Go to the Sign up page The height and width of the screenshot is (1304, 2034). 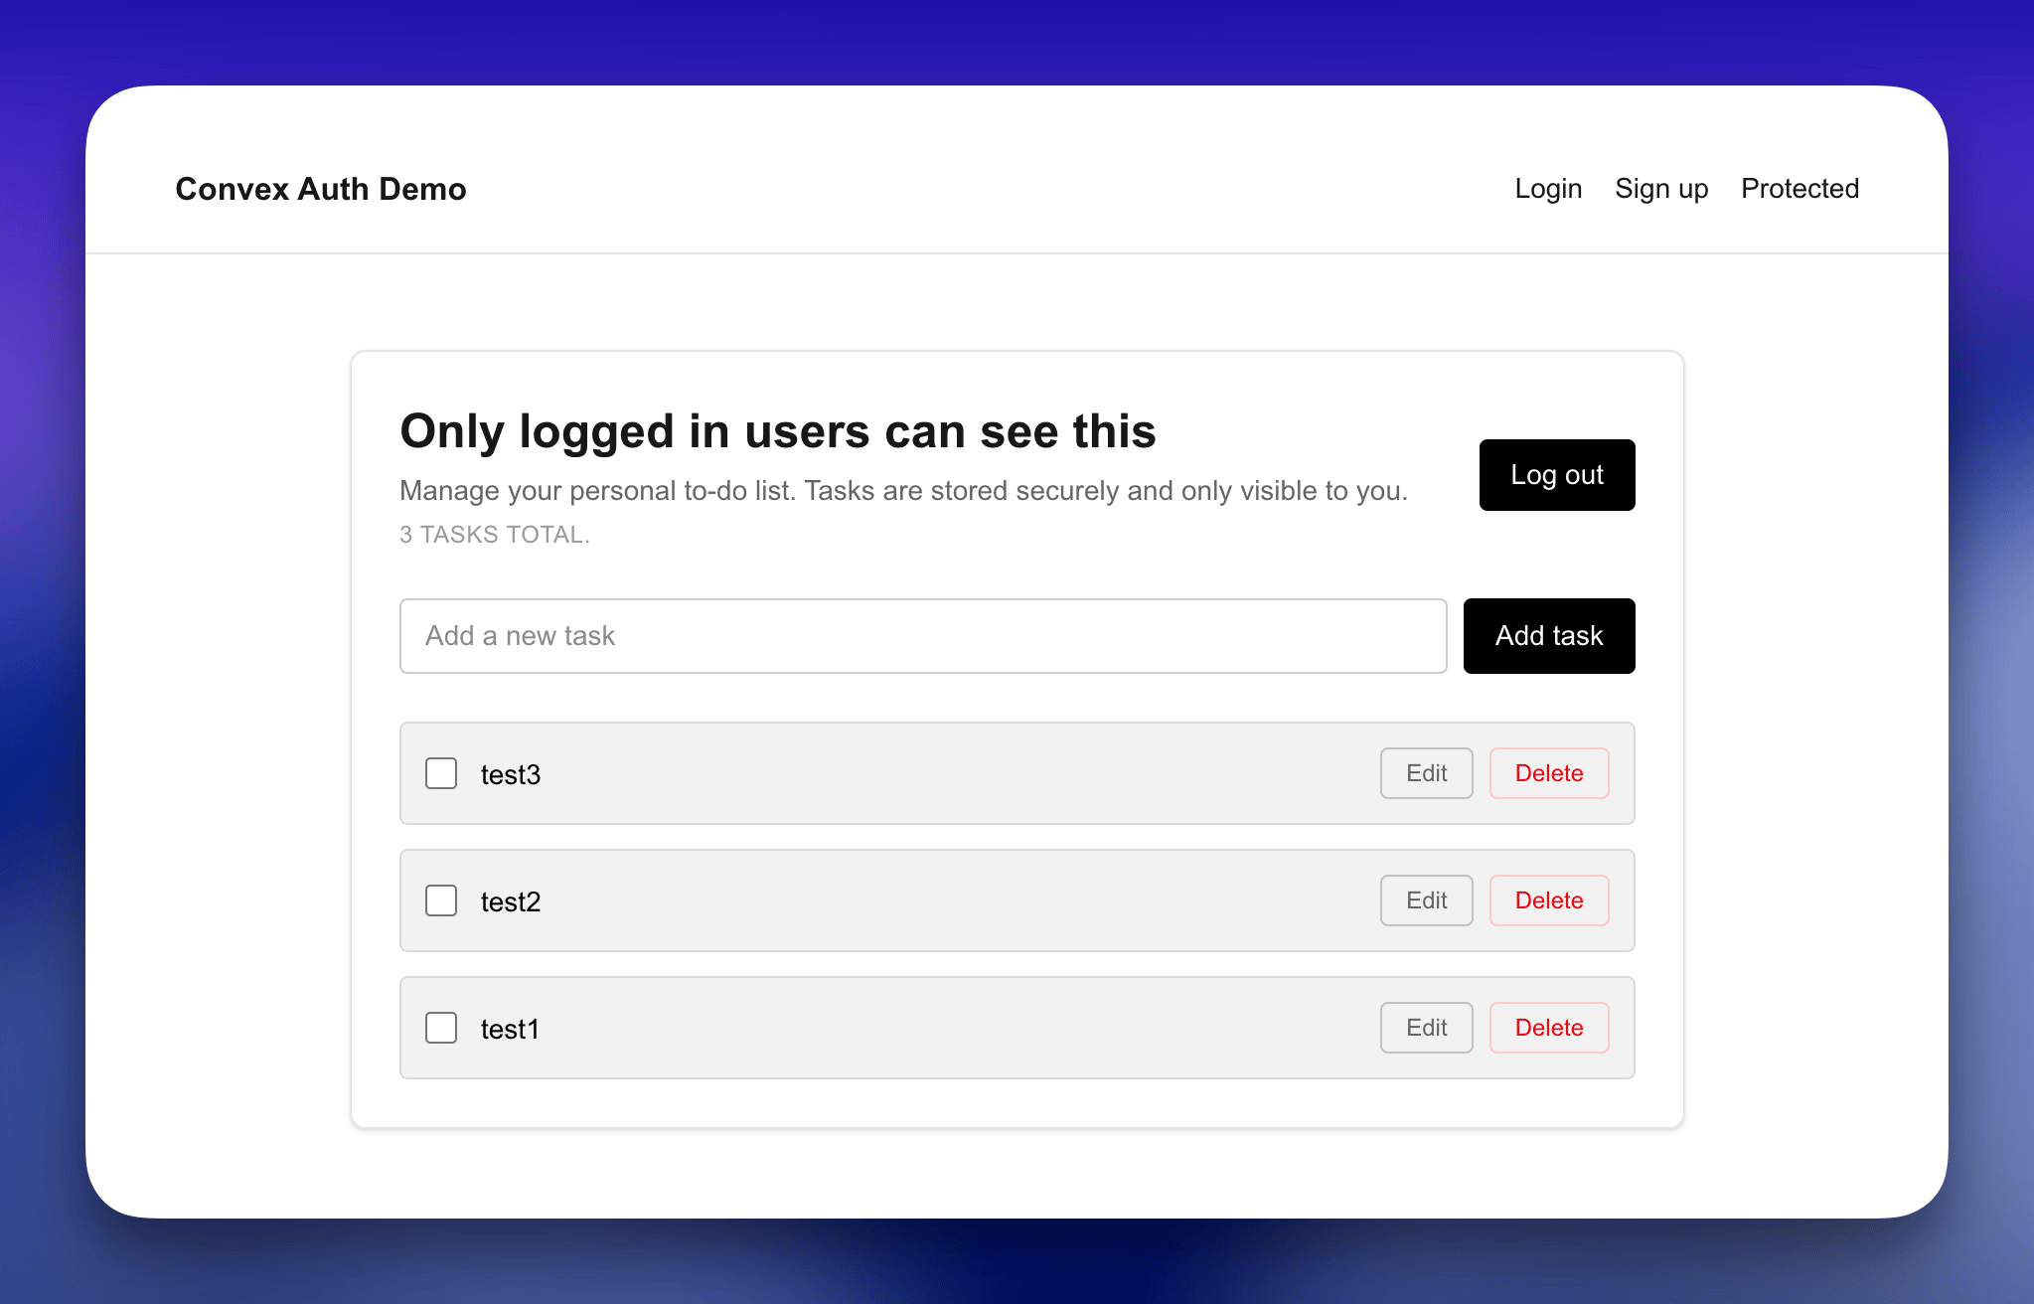pyautogui.click(x=1661, y=189)
